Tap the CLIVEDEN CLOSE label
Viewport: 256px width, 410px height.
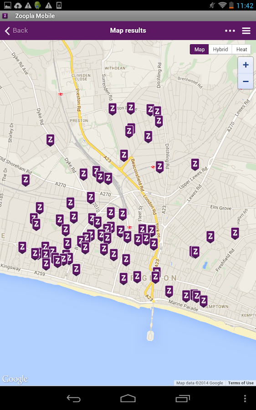pos(81,77)
